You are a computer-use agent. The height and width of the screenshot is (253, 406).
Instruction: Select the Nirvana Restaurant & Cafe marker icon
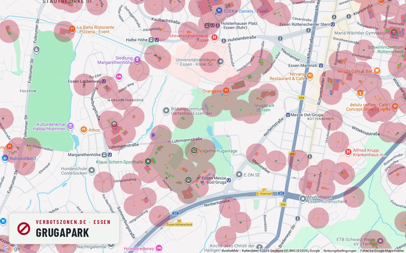coord(310,76)
